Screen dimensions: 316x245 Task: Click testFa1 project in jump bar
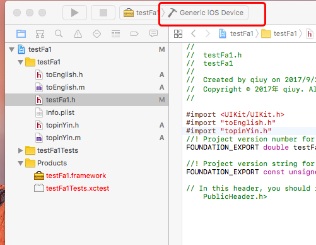(237, 33)
